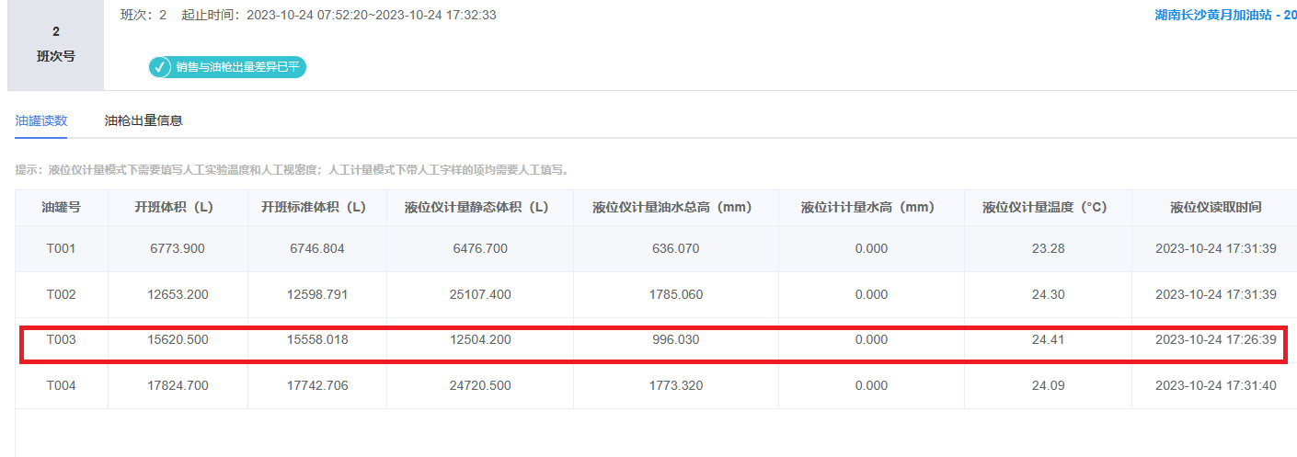Click the 开班体积（L） column header
Image resolution: width=1297 pixels, height=457 pixels.
pyautogui.click(x=178, y=207)
